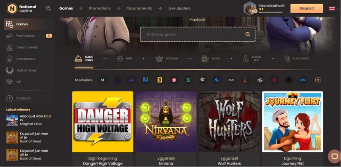The width and height of the screenshot is (341, 167).
Task: Open the Tournaments top navigation item
Action: pyautogui.click(x=139, y=9)
